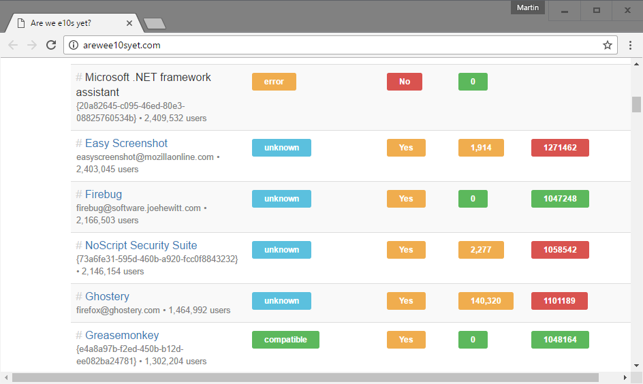Click 'Yes' badge in Ghostery row
Screen dimensions: 643x384
(406, 301)
